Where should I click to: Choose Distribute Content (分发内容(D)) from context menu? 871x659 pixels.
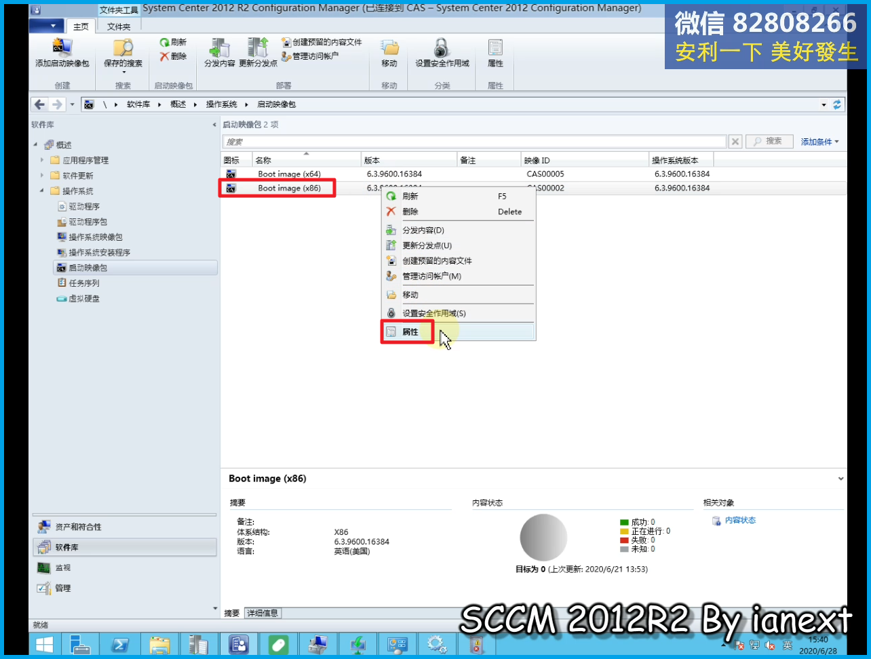(458, 230)
